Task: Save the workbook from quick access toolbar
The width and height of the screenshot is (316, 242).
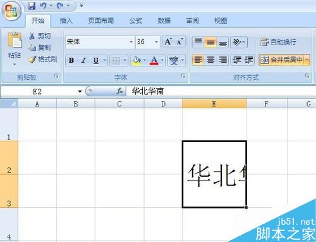Action: (x=32, y=6)
